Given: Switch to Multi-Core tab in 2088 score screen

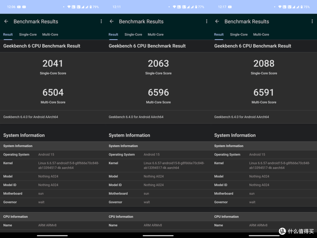Looking at the screenshot, I should 261,34.
